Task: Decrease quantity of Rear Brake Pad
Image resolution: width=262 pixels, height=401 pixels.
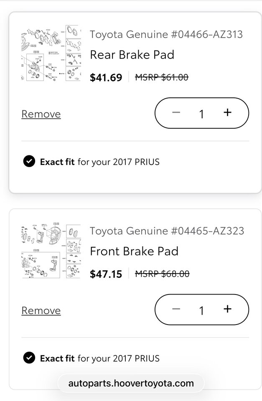Action: [x=176, y=113]
